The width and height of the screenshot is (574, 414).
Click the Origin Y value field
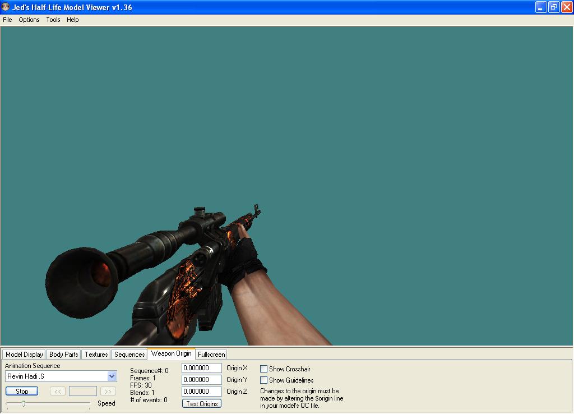(x=202, y=380)
